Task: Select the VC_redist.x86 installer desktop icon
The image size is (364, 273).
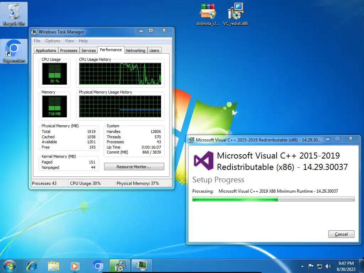Action: (x=235, y=14)
